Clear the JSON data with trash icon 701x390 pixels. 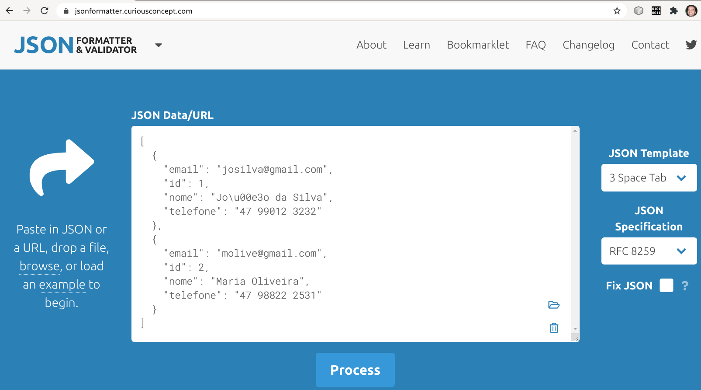554,328
